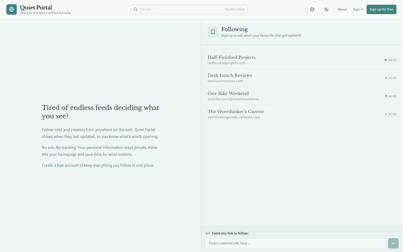Open the color theme palette picker
This screenshot has height=252, width=403.
[x=312, y=9]
